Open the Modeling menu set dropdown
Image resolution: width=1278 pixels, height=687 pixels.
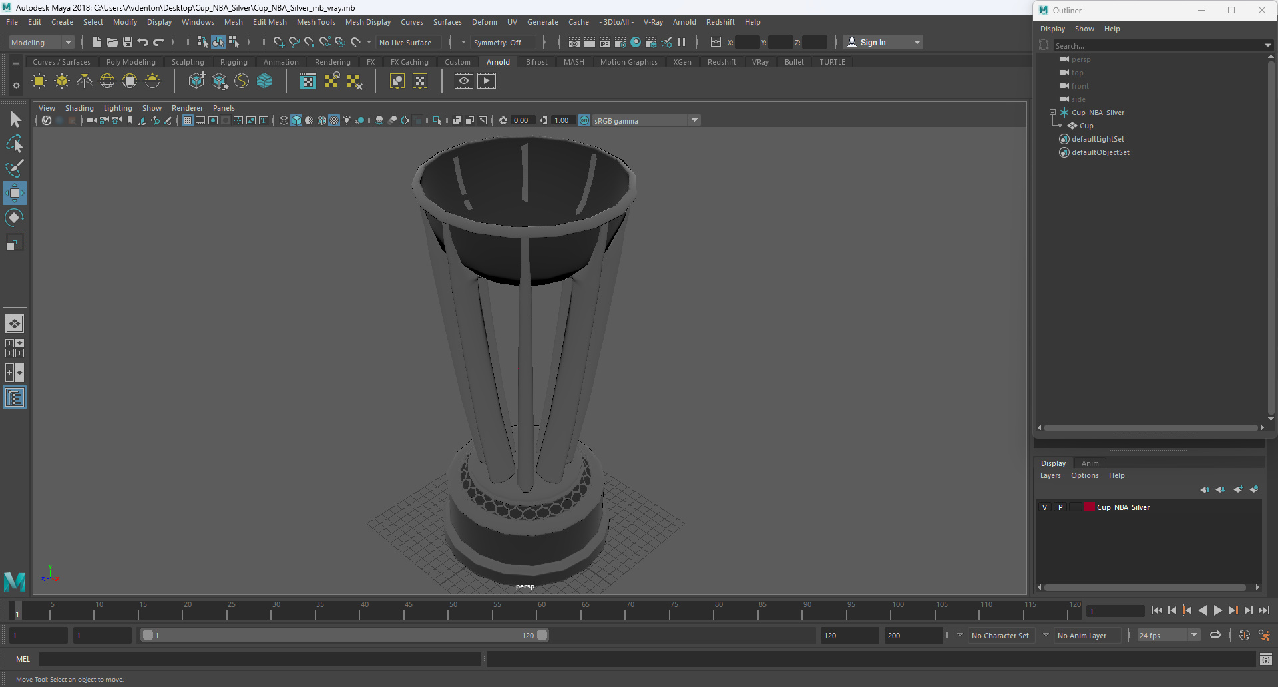pyautogui.click(x=41, y=42)
